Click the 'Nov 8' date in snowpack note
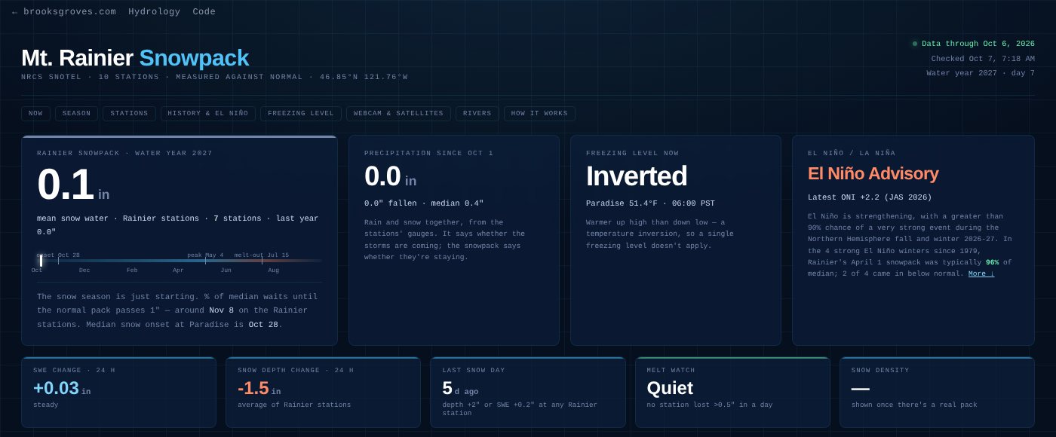1056x437 pixels. [222, 310]
